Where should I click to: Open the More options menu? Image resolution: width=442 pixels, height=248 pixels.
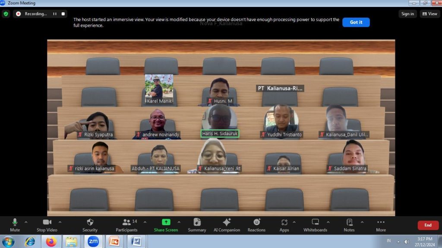click(x=381, y=225)
